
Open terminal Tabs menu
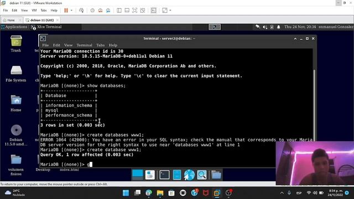[x=100, y=45]
